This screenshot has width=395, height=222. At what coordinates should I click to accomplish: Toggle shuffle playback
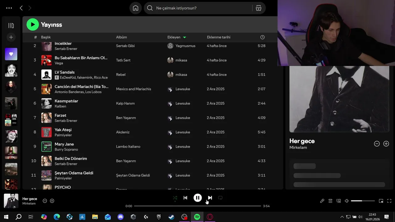click(x=175, y=198)
